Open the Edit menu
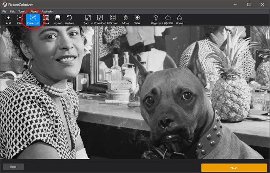The image size is (270, 173). (12, 12)
